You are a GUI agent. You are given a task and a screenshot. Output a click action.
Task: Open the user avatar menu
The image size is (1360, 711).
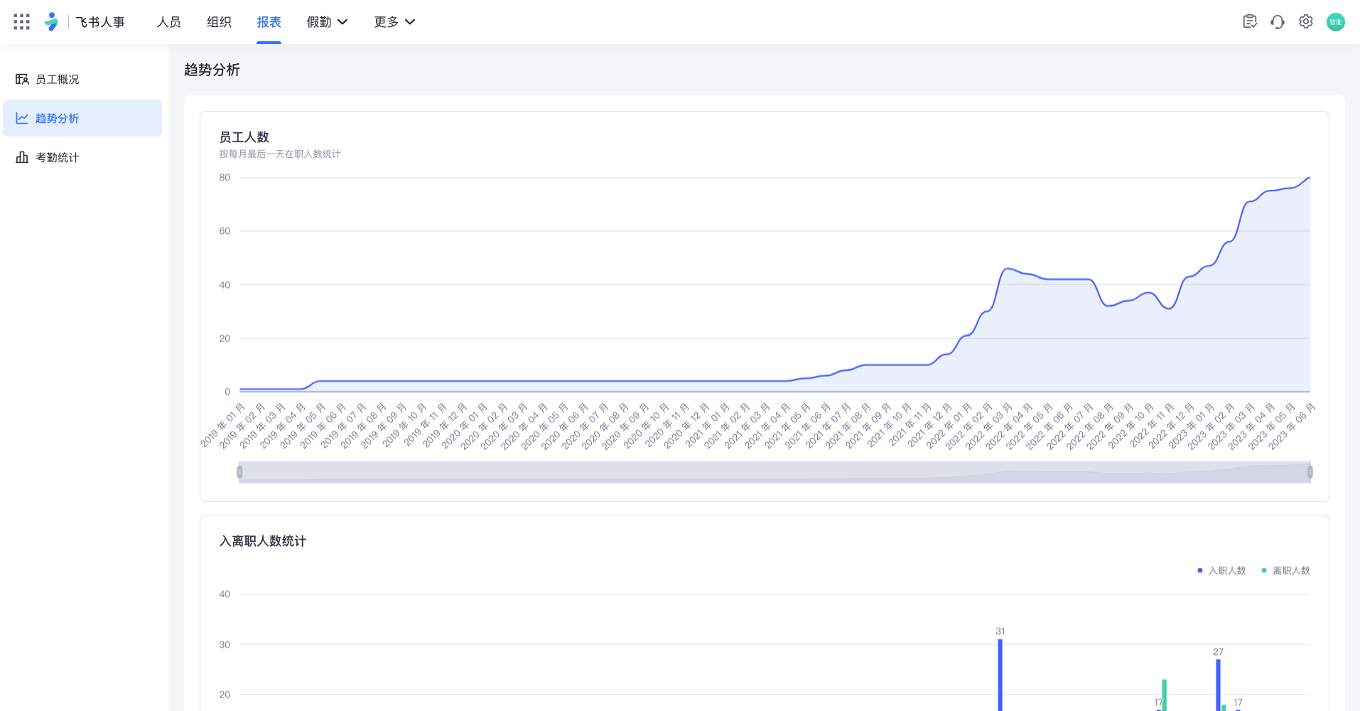tap(1336, 22)
